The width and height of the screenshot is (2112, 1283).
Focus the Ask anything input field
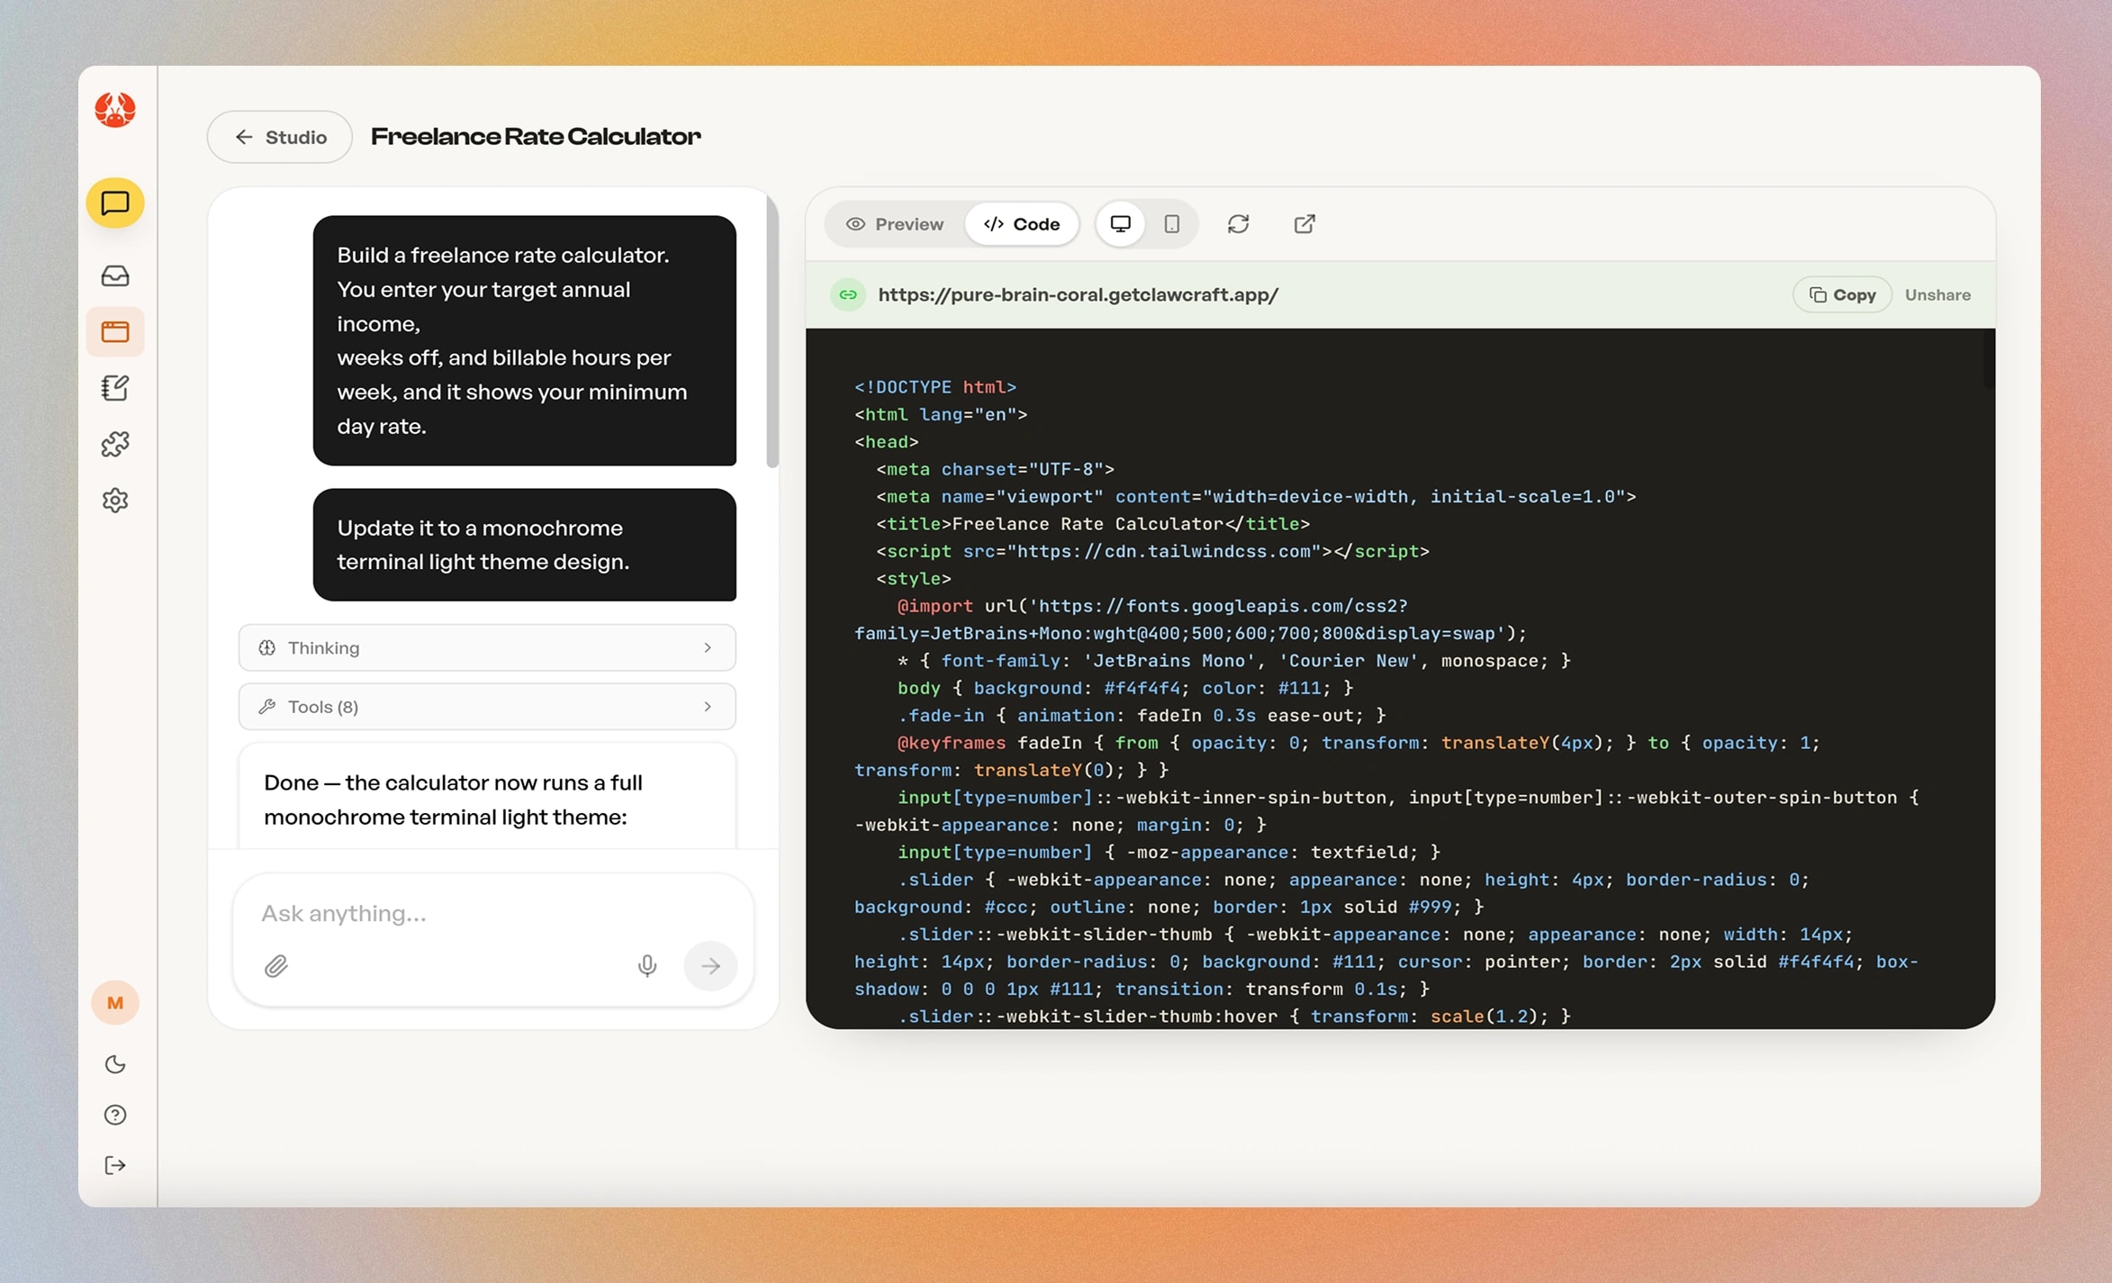point(493,913)
